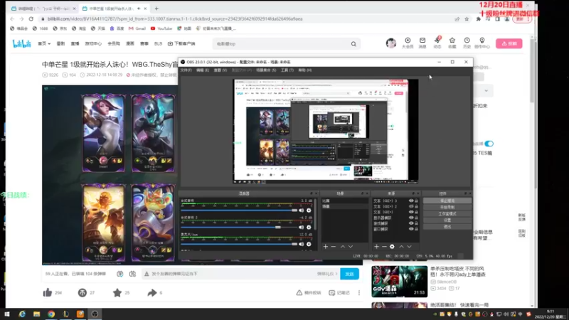Viewport: 569px width, 320px height.
Task: Open the three-dot more menu below video
Action: click(x=359, y=293)
